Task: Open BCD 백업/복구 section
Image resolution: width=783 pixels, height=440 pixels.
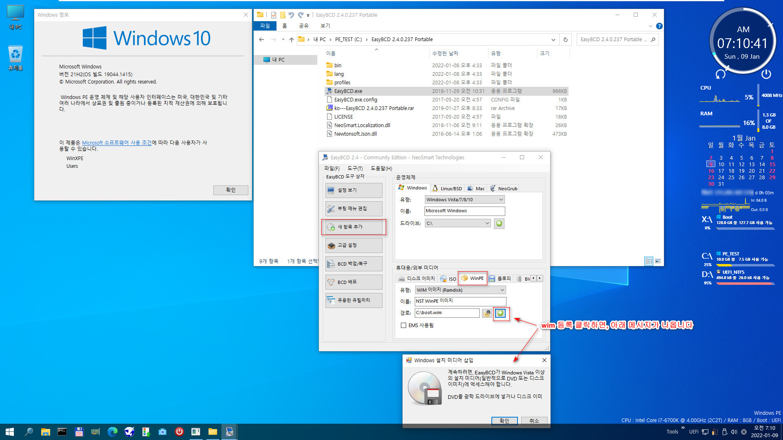Action: point(354,264)
